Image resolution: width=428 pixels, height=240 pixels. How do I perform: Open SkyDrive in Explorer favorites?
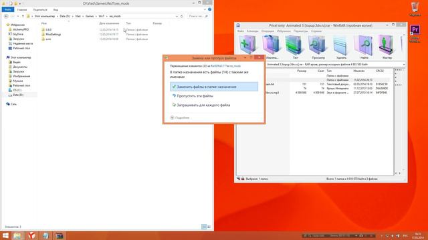click(18, 34)
